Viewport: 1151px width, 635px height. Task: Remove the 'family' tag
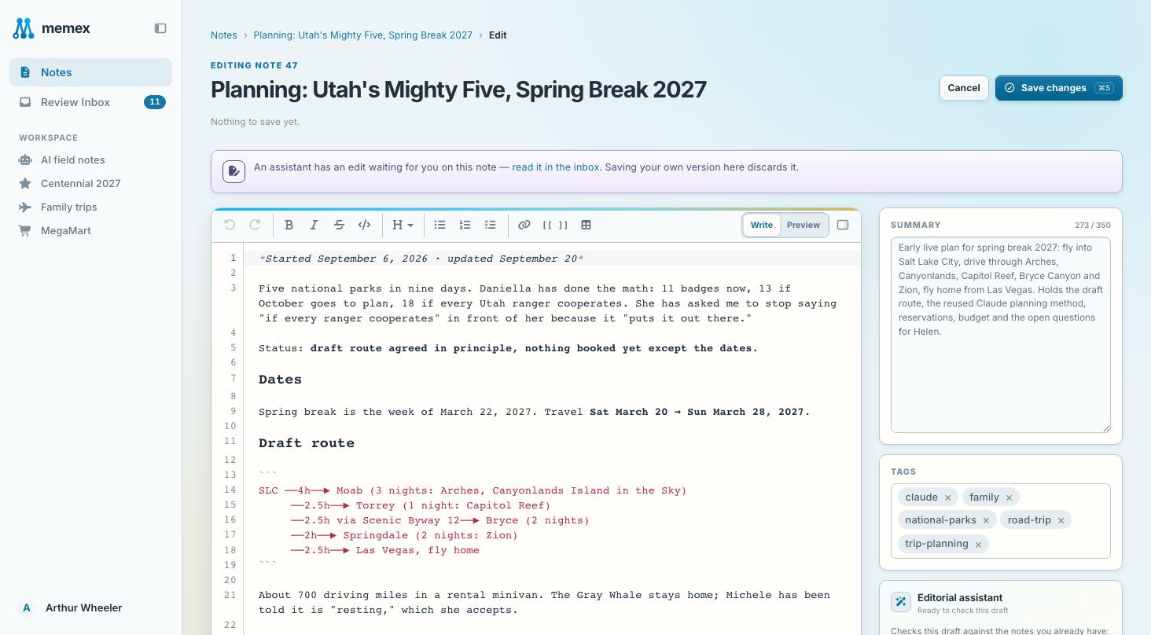tap(1009, 497)
